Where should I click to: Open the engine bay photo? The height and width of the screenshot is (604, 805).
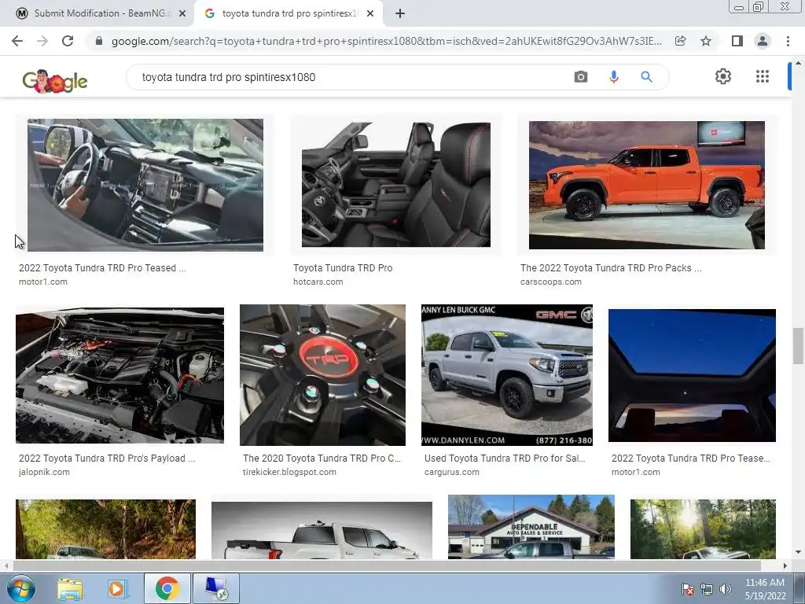(x=119, y=375)
